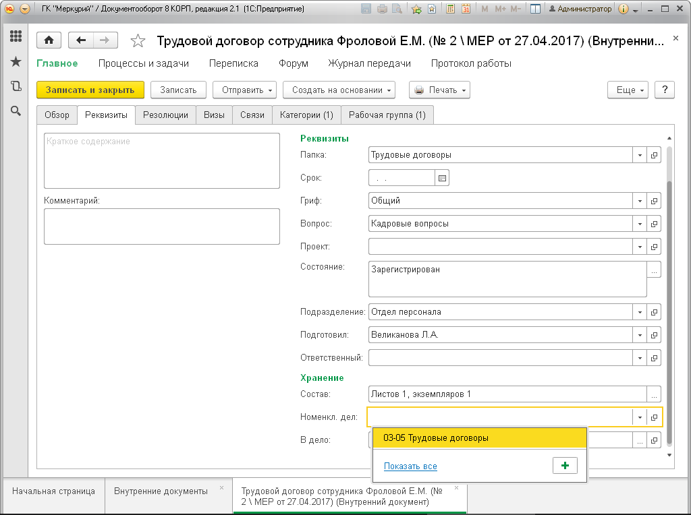The height and width of the screenshot is (515, 691).
Task: Open history icon in left sidebar
Action: coord(16,86)
